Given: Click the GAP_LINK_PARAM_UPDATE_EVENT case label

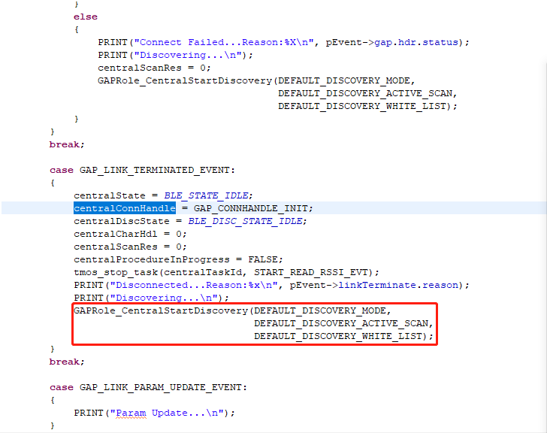Looking at the screenshot, I should click(163, 387).
